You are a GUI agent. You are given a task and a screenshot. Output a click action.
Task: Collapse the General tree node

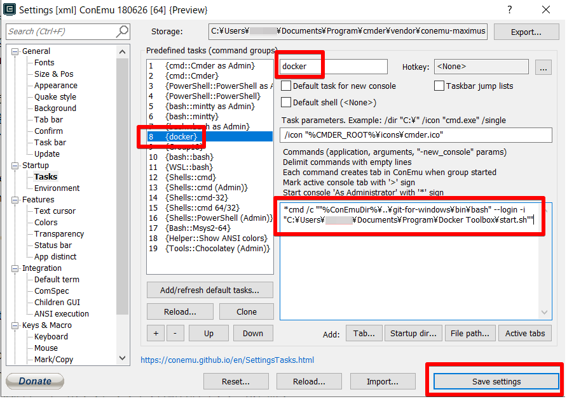pyautogui.click(x=15, y=51)
